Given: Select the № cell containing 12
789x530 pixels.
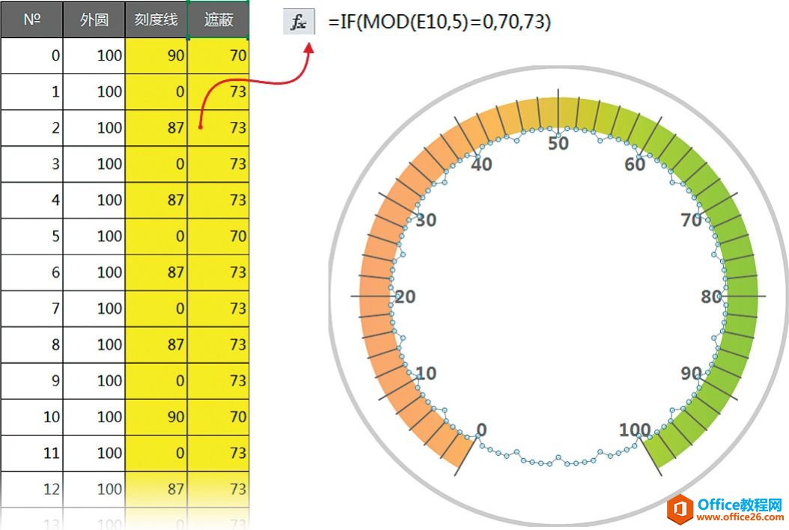Looking at the screenshot, I should 31,489.
